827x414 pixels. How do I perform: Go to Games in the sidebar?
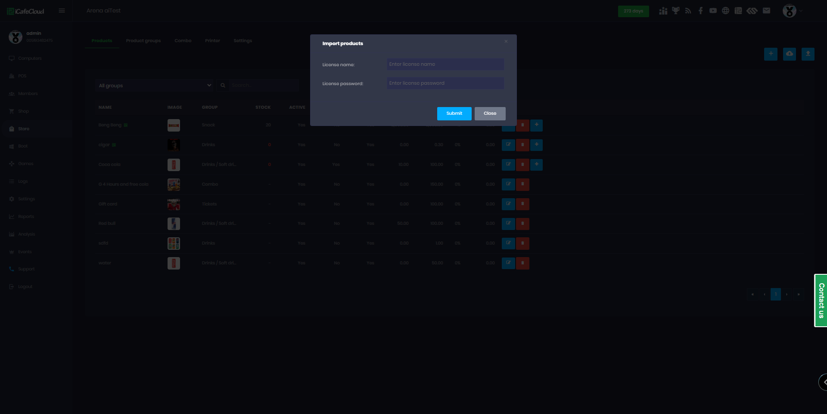pos(25,164)
